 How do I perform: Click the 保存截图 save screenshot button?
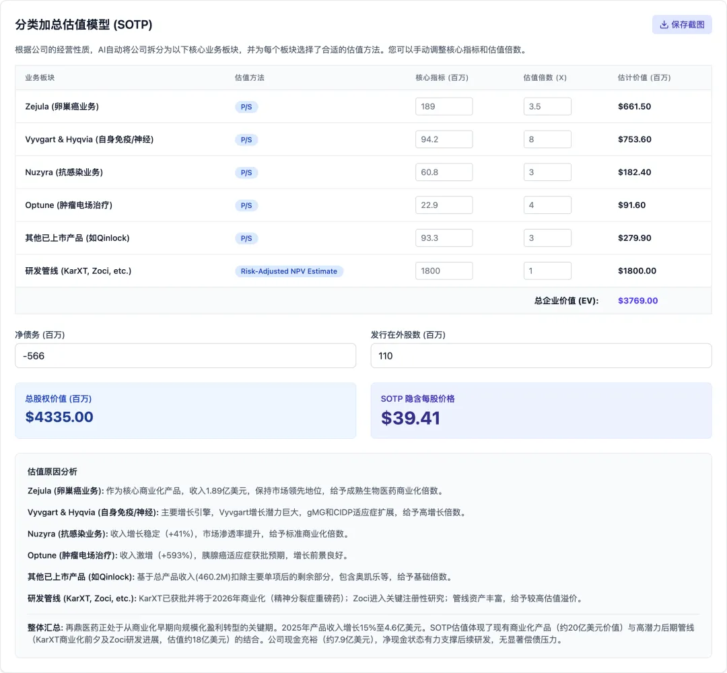[681, 25]
